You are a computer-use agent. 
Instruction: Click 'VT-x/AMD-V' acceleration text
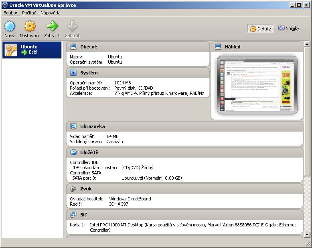pos(126,93)
